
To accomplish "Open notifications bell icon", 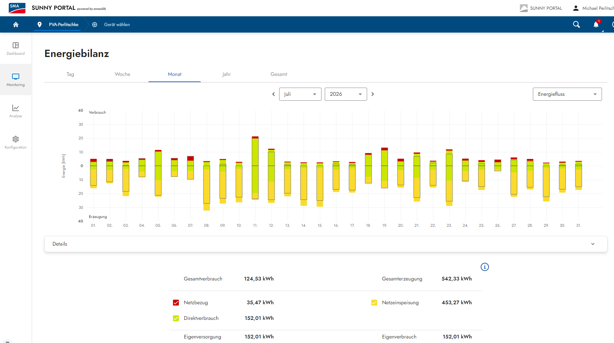I will pos(596,24).
